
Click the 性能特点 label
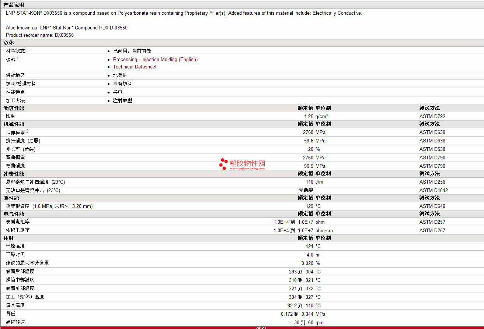(15, 92)
